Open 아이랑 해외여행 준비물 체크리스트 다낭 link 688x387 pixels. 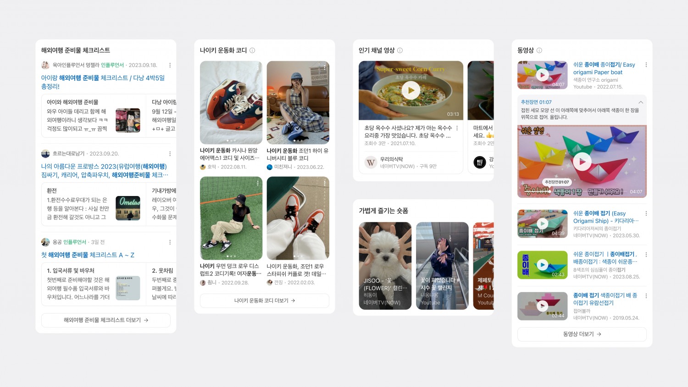103,82
